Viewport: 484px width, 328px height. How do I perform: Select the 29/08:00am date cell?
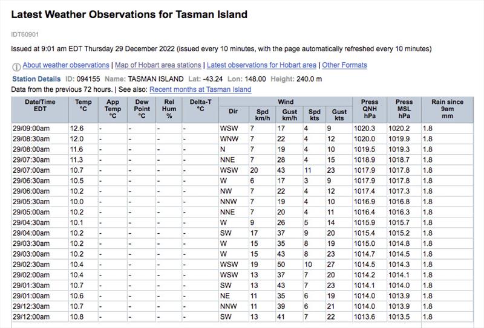(x=40, y=150)
